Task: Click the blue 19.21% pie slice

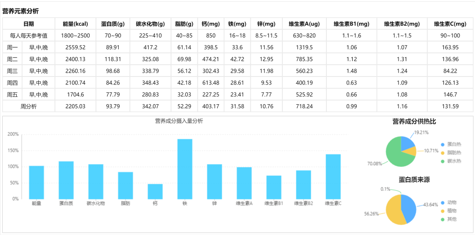Action: tap(407, 143)
